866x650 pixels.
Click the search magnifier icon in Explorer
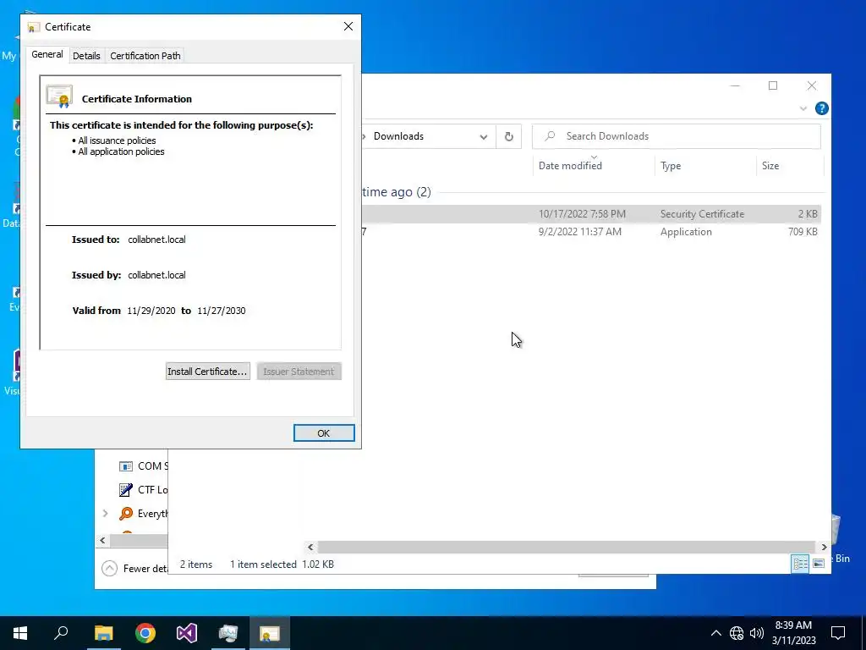point(550,136)
